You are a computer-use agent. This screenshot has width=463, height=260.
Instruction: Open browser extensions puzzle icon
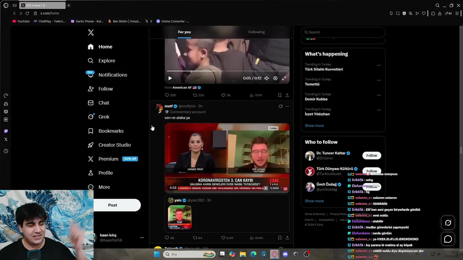click(x=433, y=13)
